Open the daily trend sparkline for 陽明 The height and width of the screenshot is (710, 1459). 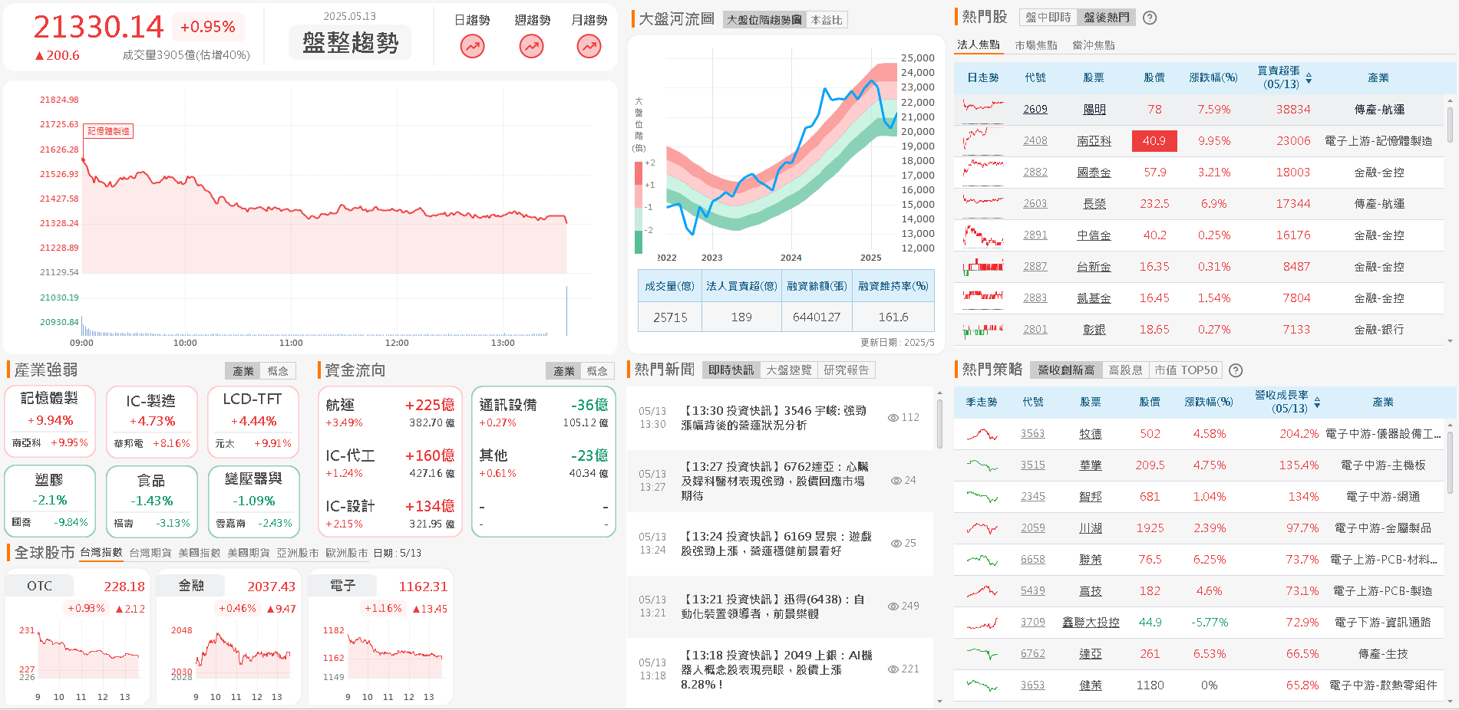pyautogui.click(x=983, y=109)
